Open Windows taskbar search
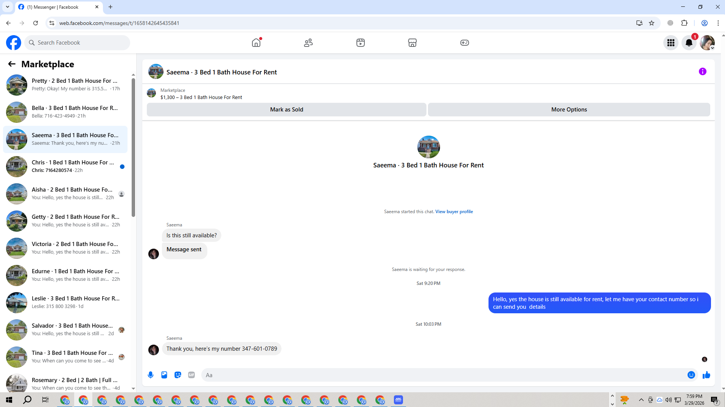 tap(27, 400)
